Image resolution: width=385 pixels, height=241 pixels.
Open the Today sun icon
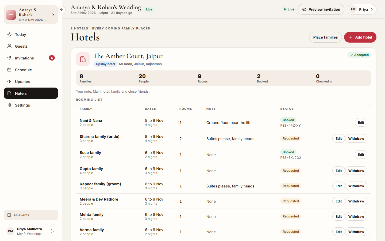(9, 34)
